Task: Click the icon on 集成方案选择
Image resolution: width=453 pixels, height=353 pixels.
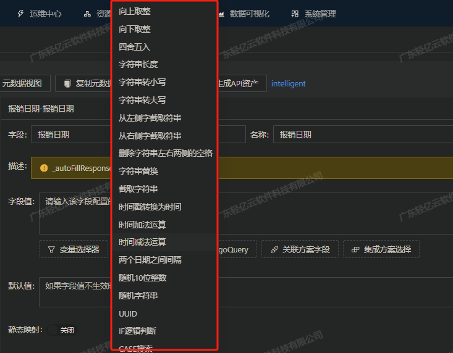Action: click(x=355, y=249)
